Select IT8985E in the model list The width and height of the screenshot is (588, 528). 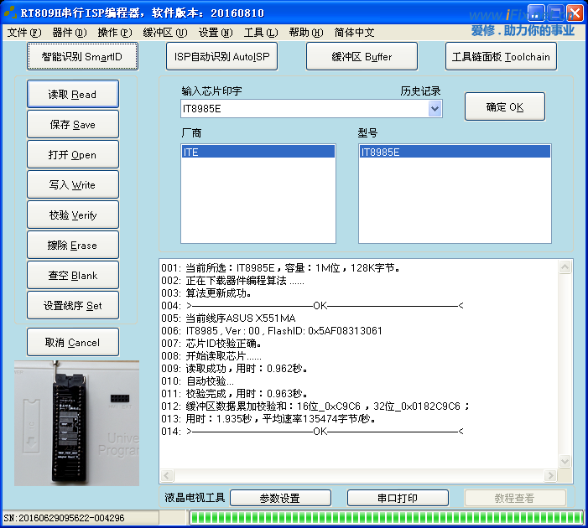click(454, 153)
